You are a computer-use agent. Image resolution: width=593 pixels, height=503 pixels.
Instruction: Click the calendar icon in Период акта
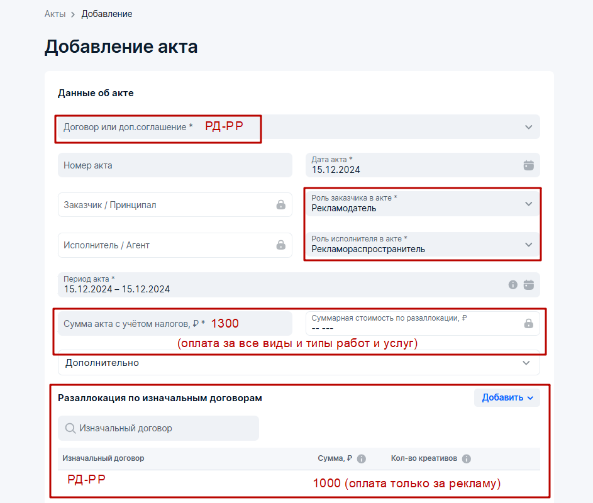(x=528, y=285)
